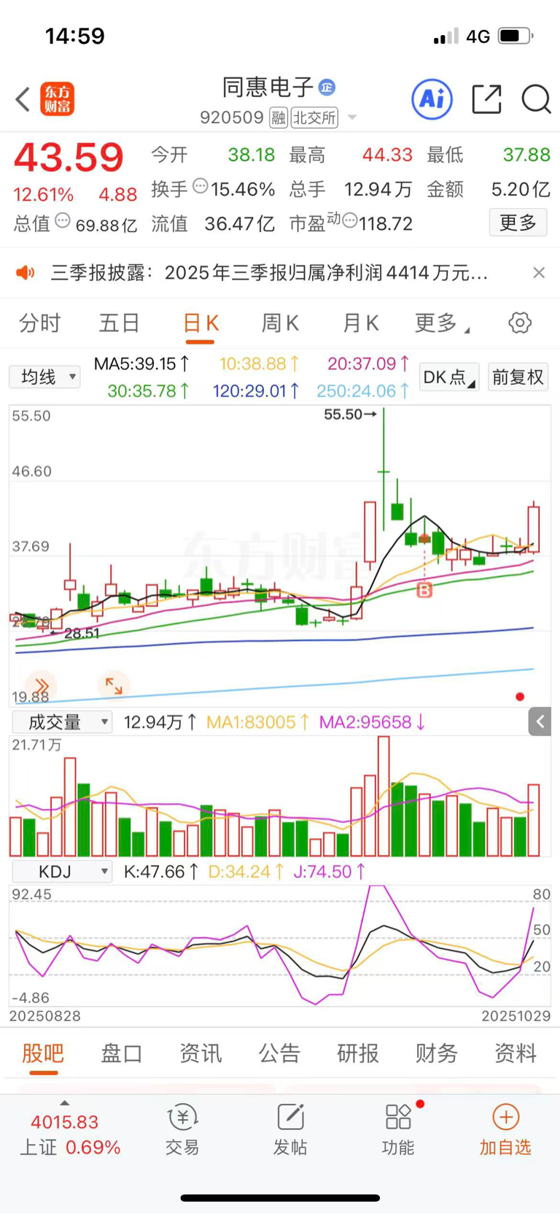Tap the info icon beside 换手

(200, 186)
